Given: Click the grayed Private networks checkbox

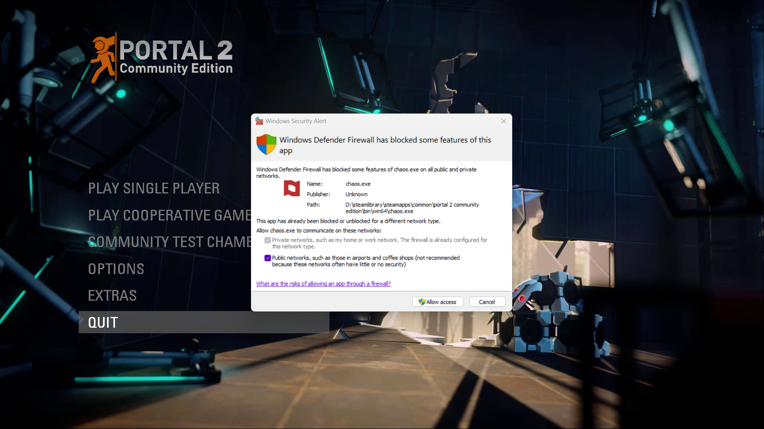Looking at the screenshot, I should click(267, 240).
